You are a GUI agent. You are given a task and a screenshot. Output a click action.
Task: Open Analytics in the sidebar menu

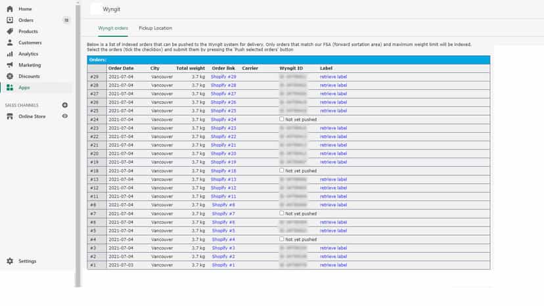click(x=28, y=54)
